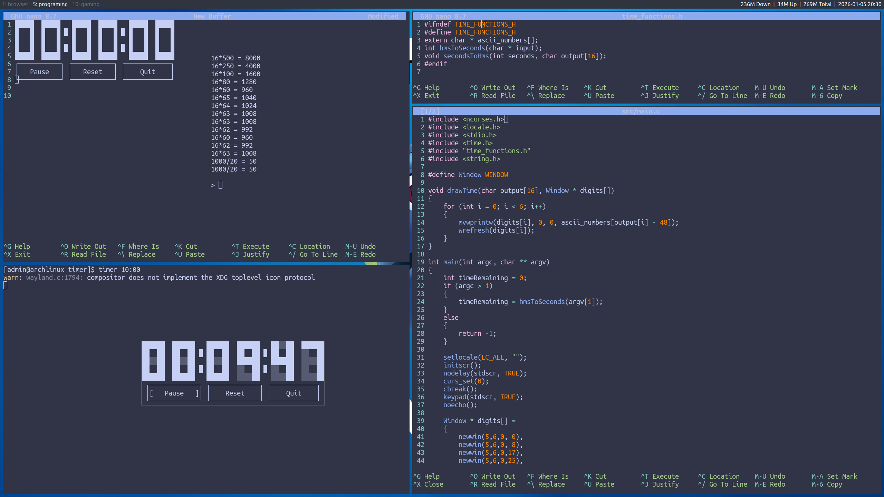Click the calculator prompt input line
Viewport: 884px width, 497px height.
point(221,185)
